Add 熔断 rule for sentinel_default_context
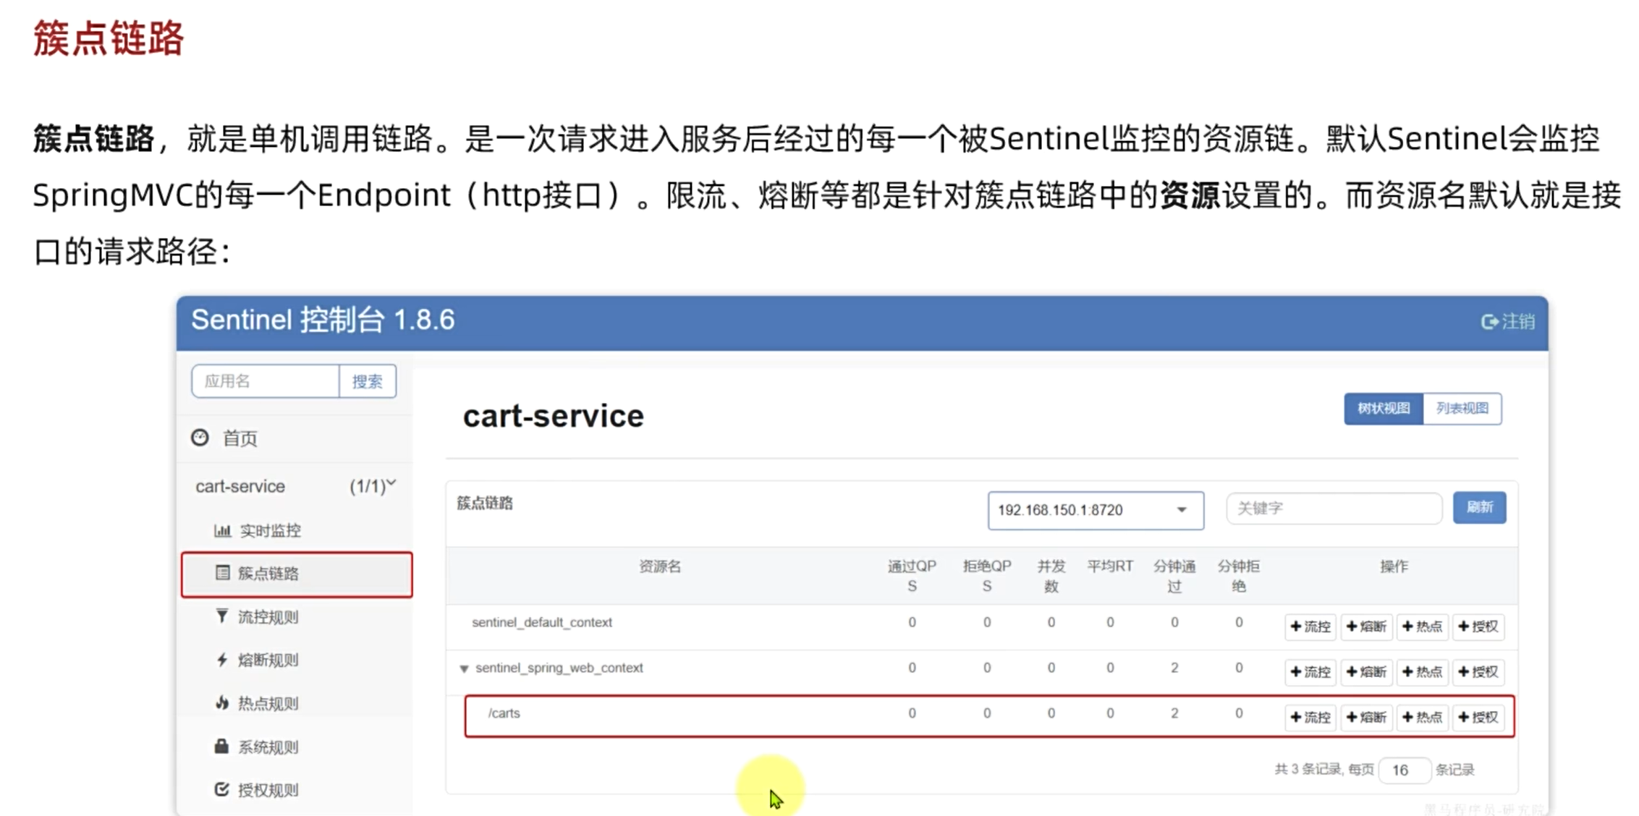The image size is (1639, 816). coord(1366,626)
